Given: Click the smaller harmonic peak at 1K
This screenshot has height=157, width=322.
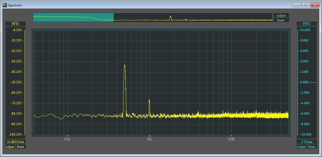Looking at the screenshot, I should 149,107.
